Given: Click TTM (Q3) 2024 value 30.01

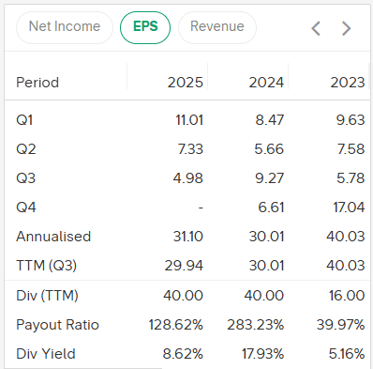Looking at the screenshot, I should click(x=266, y=266).
